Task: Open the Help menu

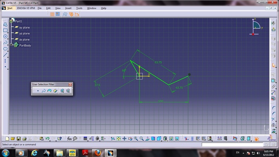Action: tap(103, 8)
